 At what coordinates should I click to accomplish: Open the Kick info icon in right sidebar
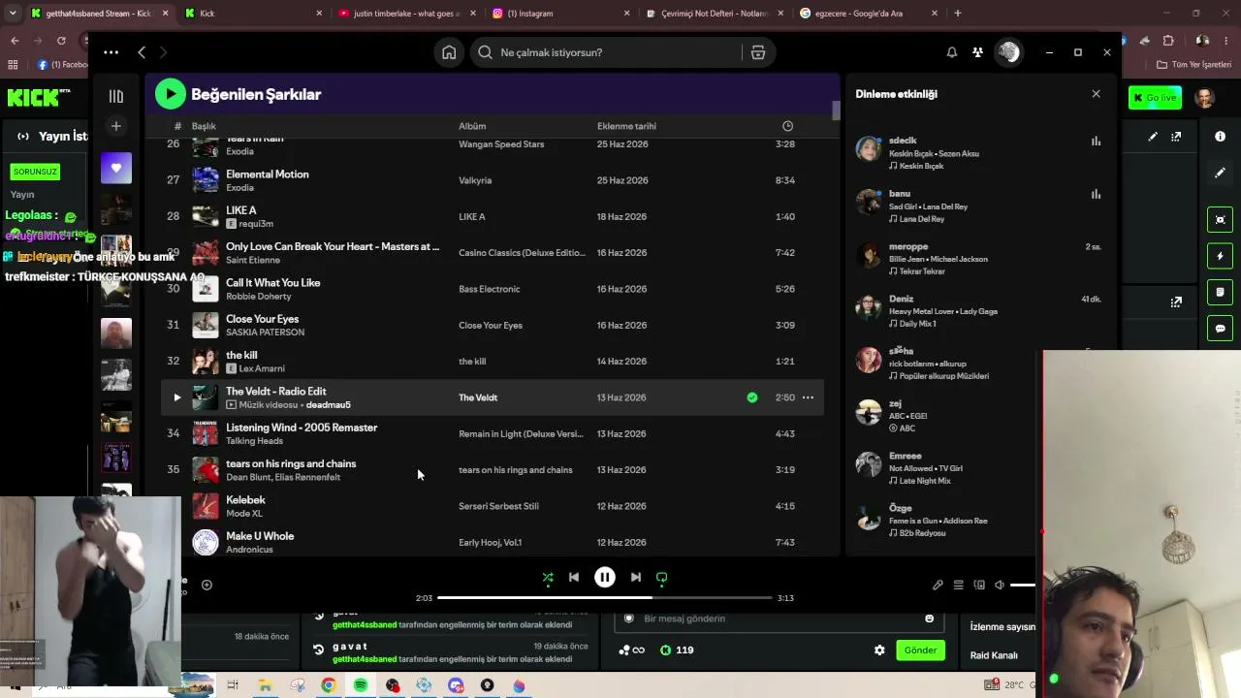pos(1221,137)
